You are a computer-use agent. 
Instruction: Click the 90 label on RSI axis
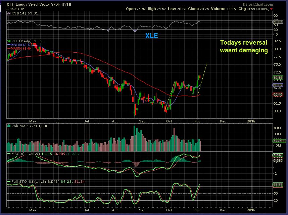tap(276, 16)
